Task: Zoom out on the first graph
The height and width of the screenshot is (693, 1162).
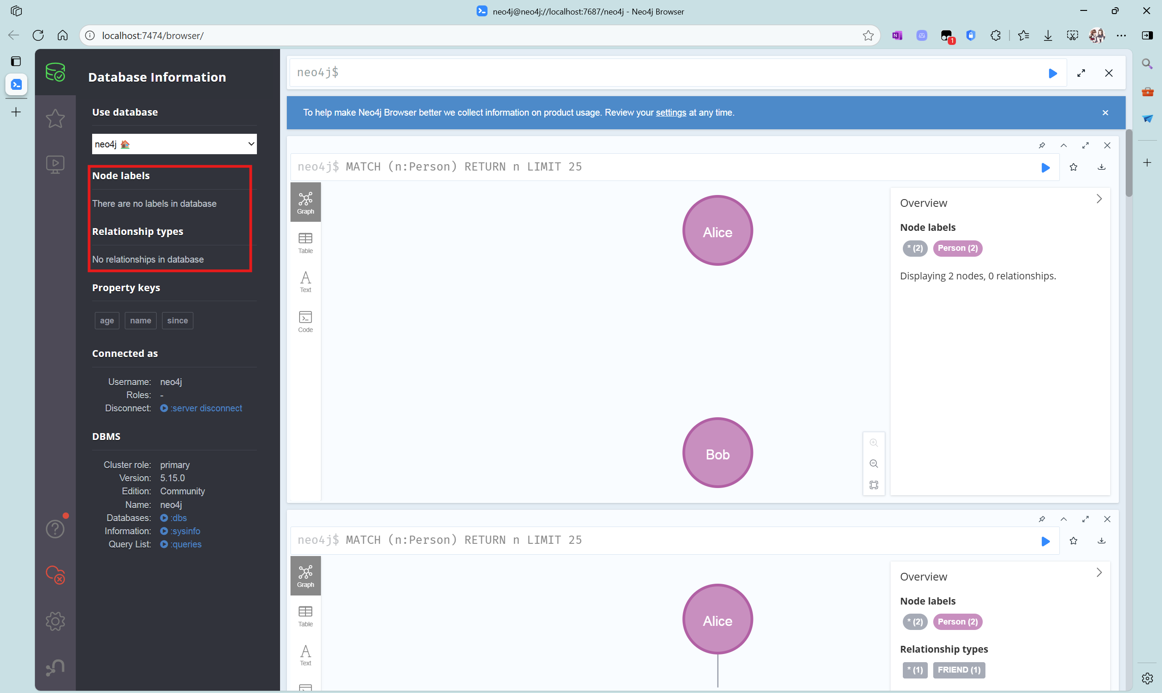Action: [x=873, y=464]
